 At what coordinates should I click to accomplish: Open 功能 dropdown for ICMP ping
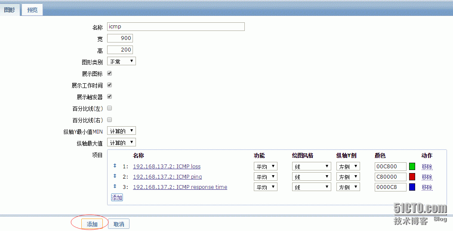click(265, 177)
